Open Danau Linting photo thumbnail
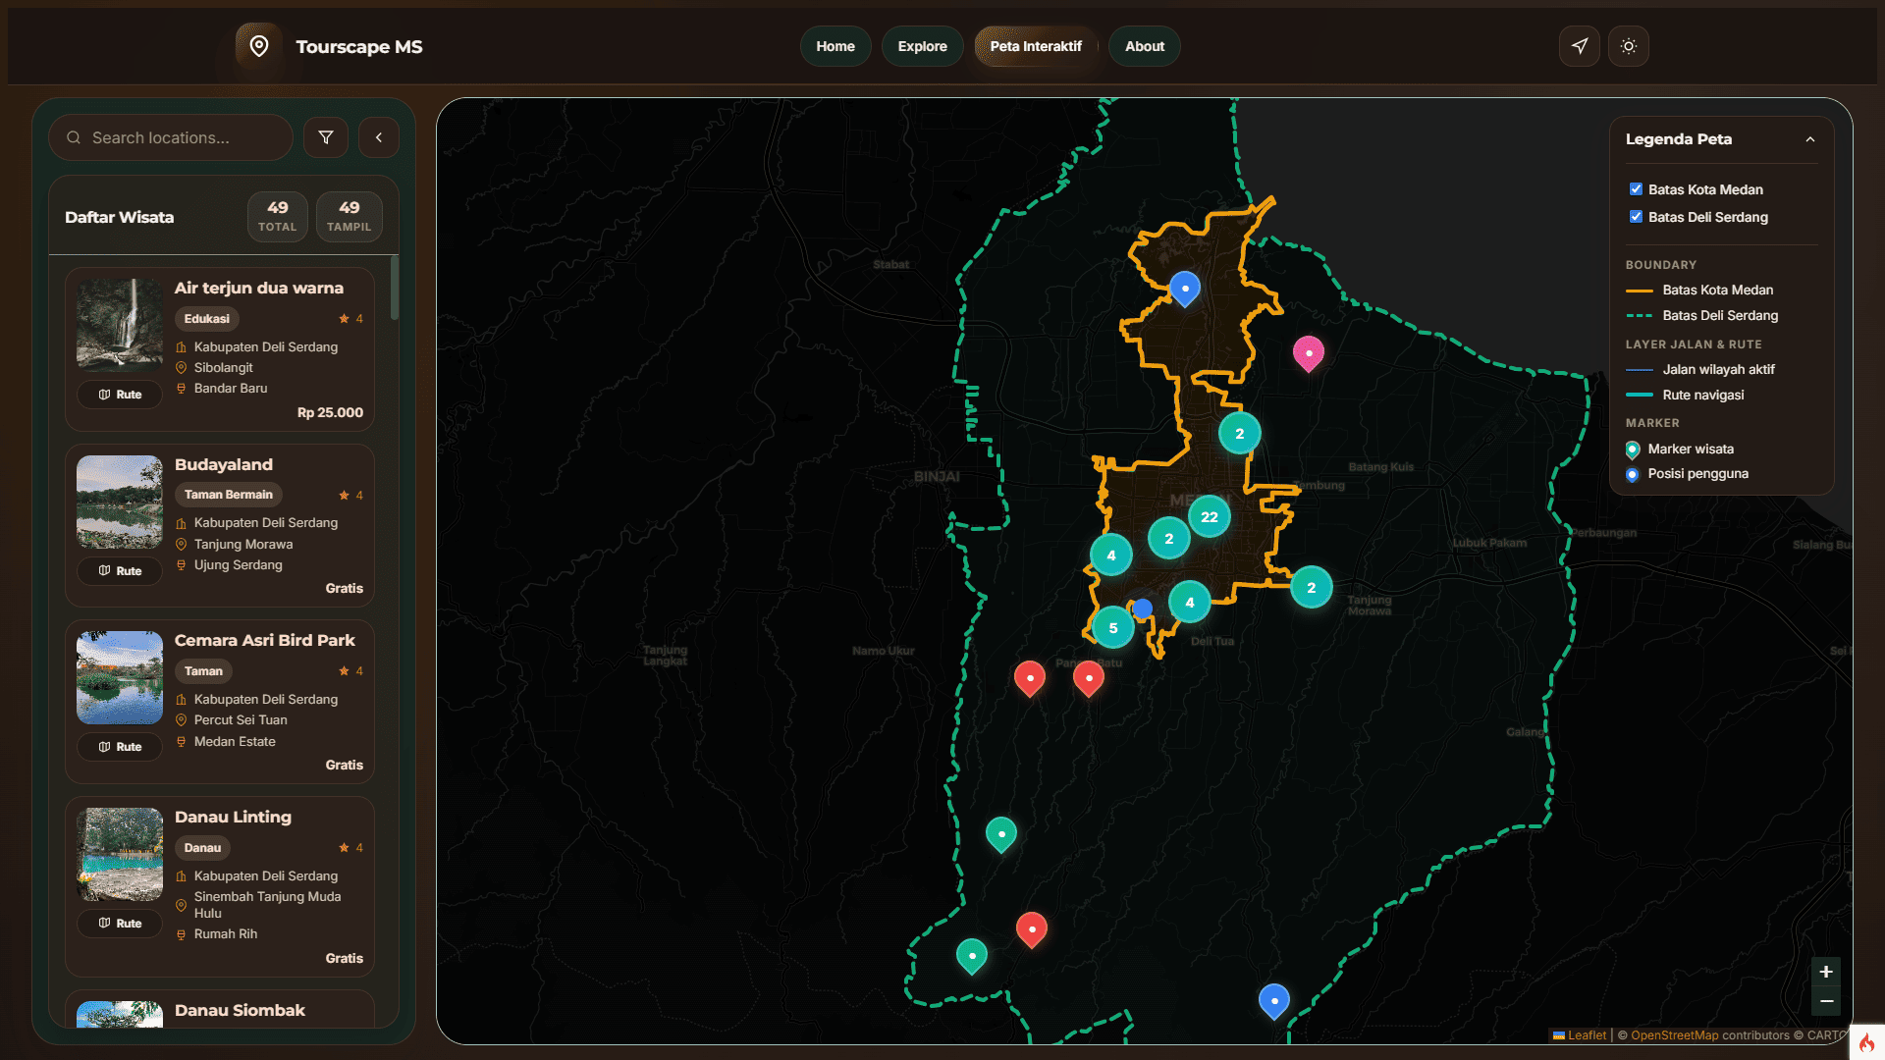 (120, 854)
